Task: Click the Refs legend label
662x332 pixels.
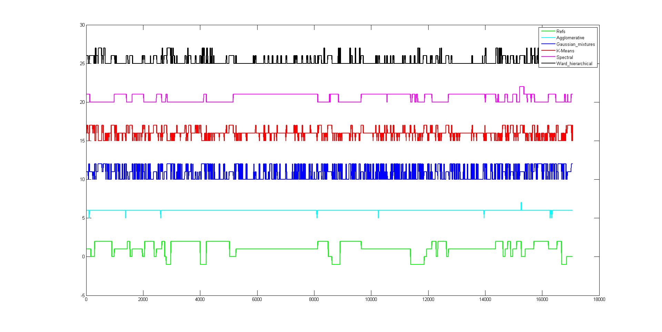Action: point(561,31)
